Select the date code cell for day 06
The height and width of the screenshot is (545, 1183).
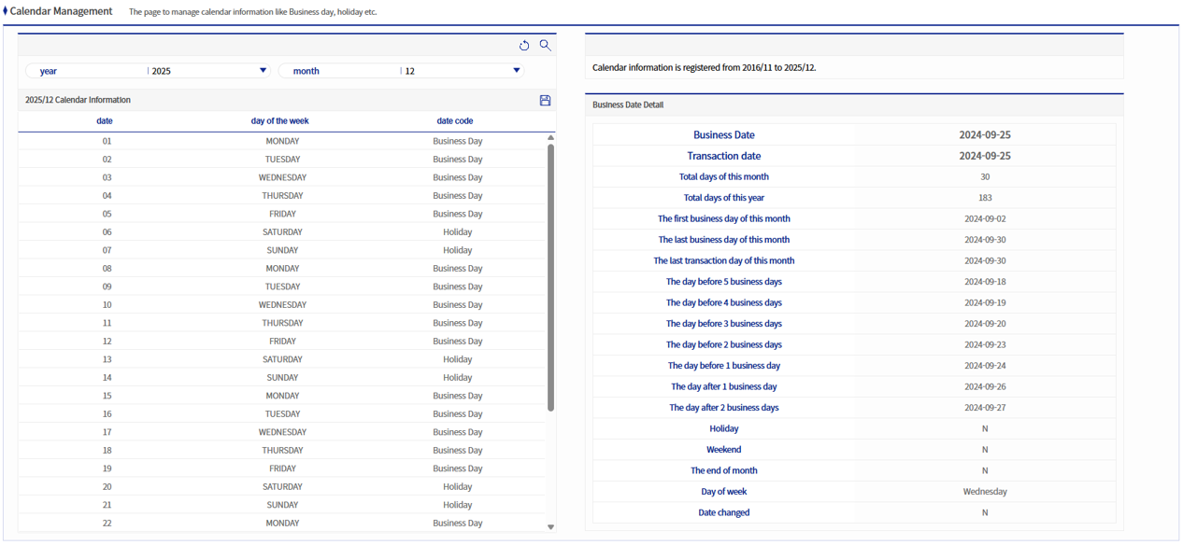click(457, 232)
